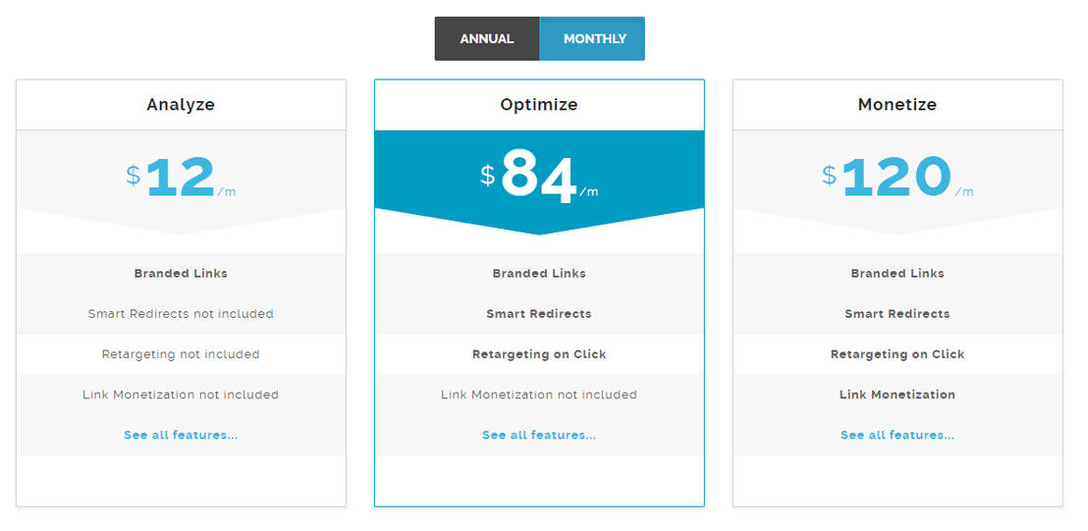
Task: Switch billing to Annual
Action: click(487, 39)
